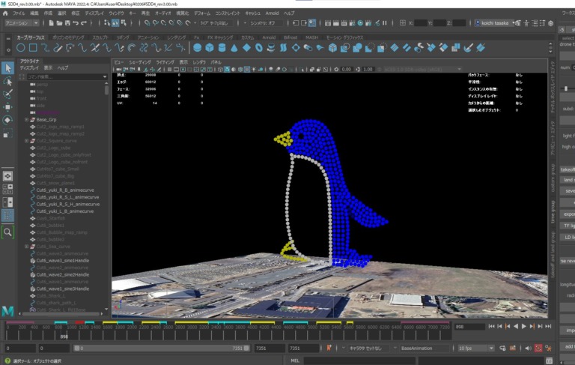The image size is (575, 365).
Task: Switch to the MASH shelf tab
Action: coord(311,36)
